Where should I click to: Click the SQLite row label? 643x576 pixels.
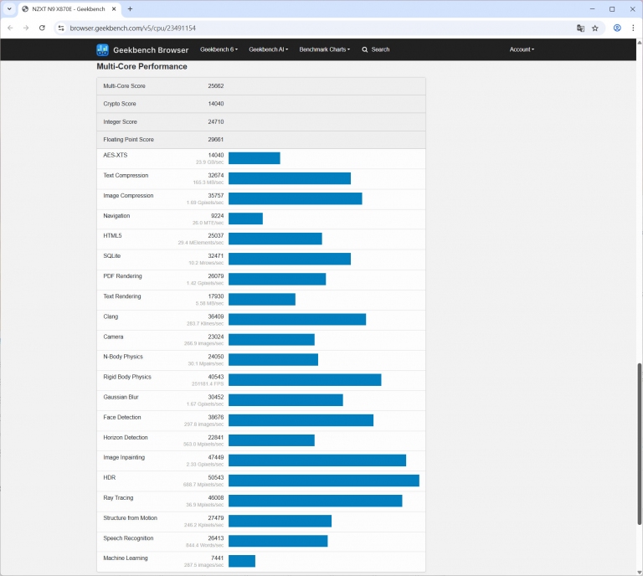click(x=112, y=256)
